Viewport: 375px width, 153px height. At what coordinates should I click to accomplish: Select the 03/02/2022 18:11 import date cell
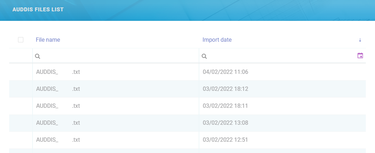tap(225, 106)
